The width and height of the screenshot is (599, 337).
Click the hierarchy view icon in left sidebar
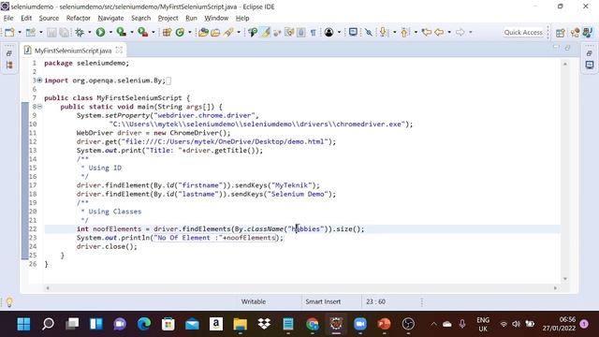pos(9,65)
